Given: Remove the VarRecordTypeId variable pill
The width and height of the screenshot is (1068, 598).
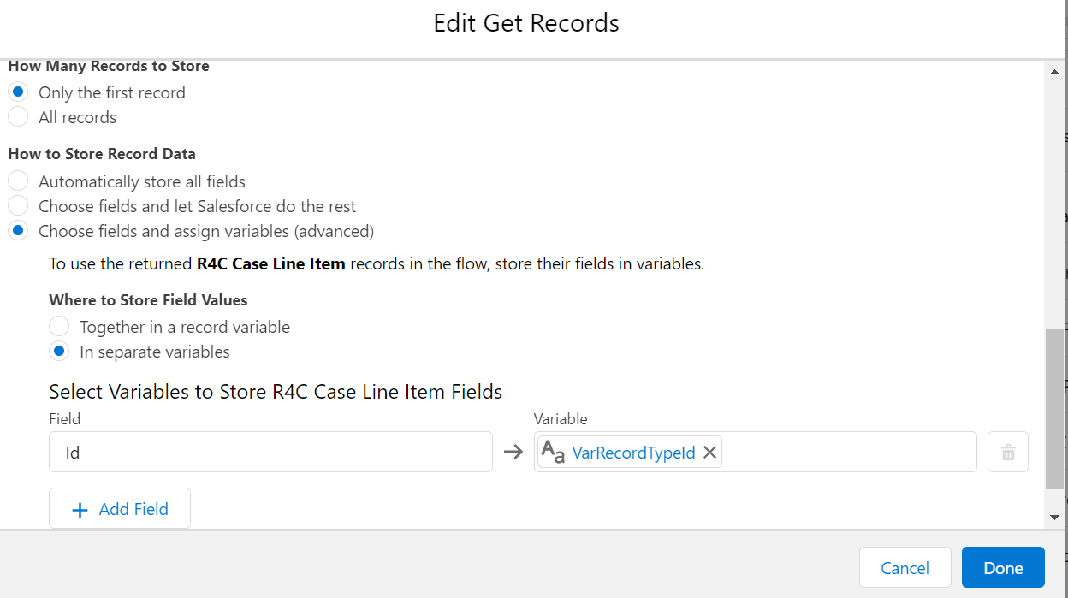Looking at the screenshot, I should click(709, 453).
